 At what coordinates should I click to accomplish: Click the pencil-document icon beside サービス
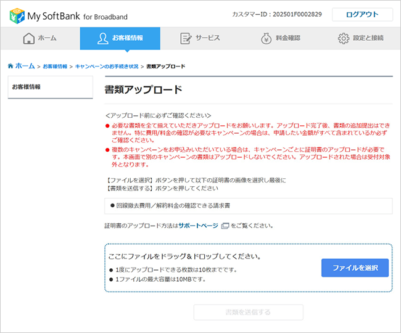tap(185, 38)
